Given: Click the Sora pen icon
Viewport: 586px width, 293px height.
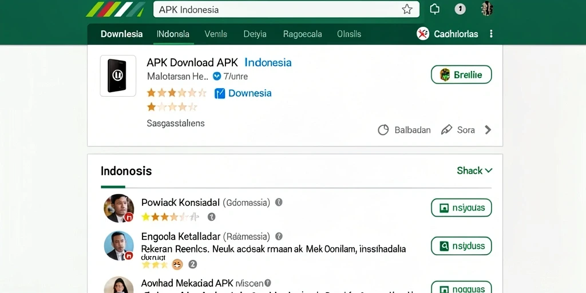Looking at the screenshot, I should [446, 130].
